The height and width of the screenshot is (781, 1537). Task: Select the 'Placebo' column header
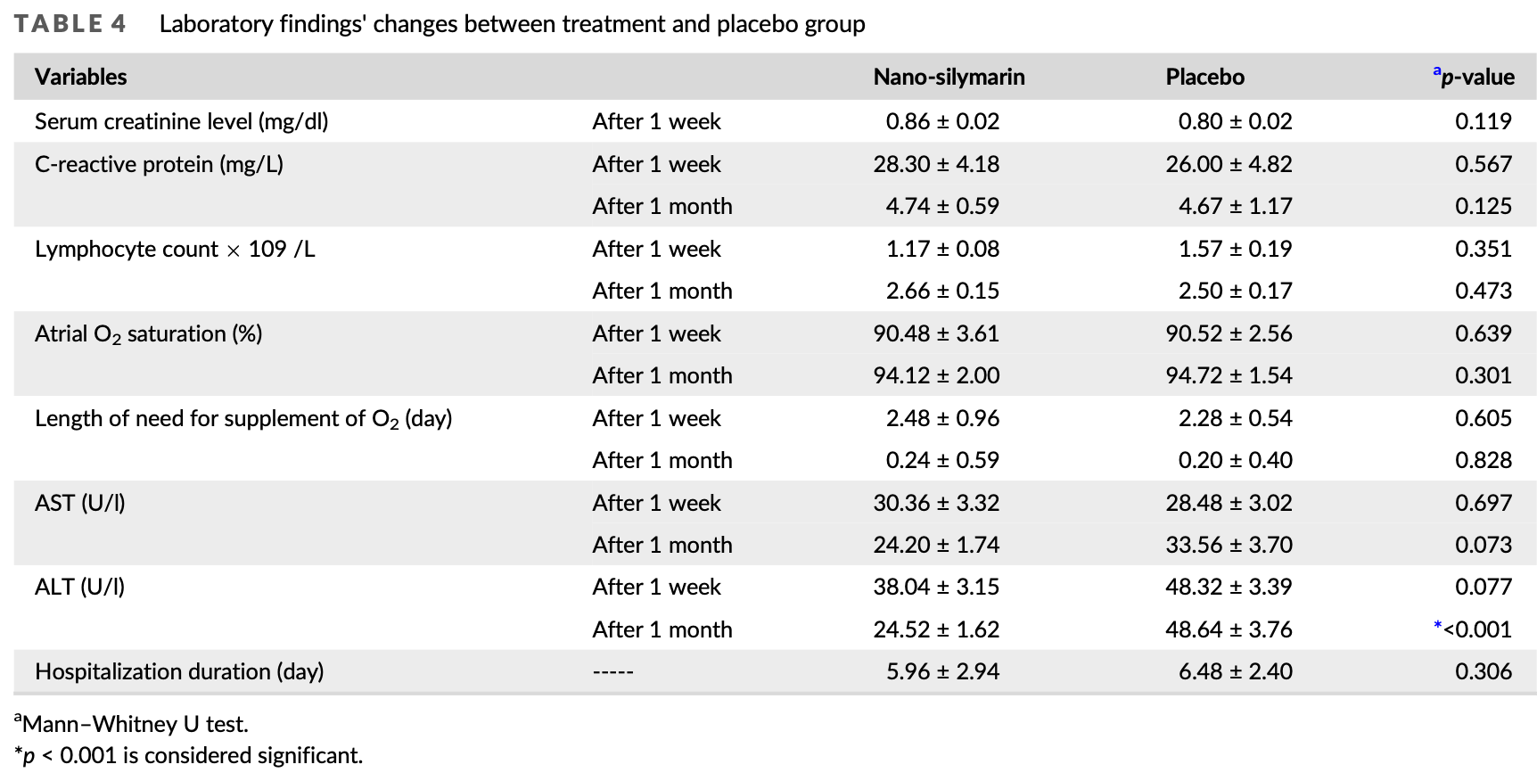(x=1204, y=77)
